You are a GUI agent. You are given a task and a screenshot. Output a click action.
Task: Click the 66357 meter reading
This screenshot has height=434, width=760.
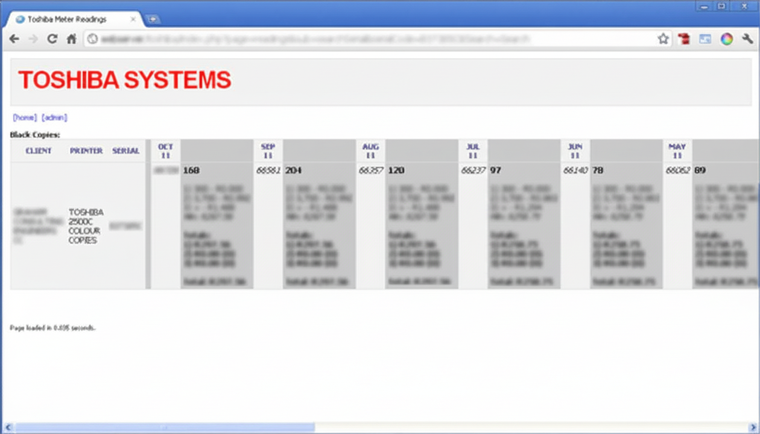pyautogui.click(x=371, y=171)
